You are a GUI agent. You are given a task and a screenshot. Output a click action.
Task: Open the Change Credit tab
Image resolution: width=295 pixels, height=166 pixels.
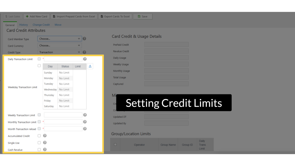[x=41, y=25]
